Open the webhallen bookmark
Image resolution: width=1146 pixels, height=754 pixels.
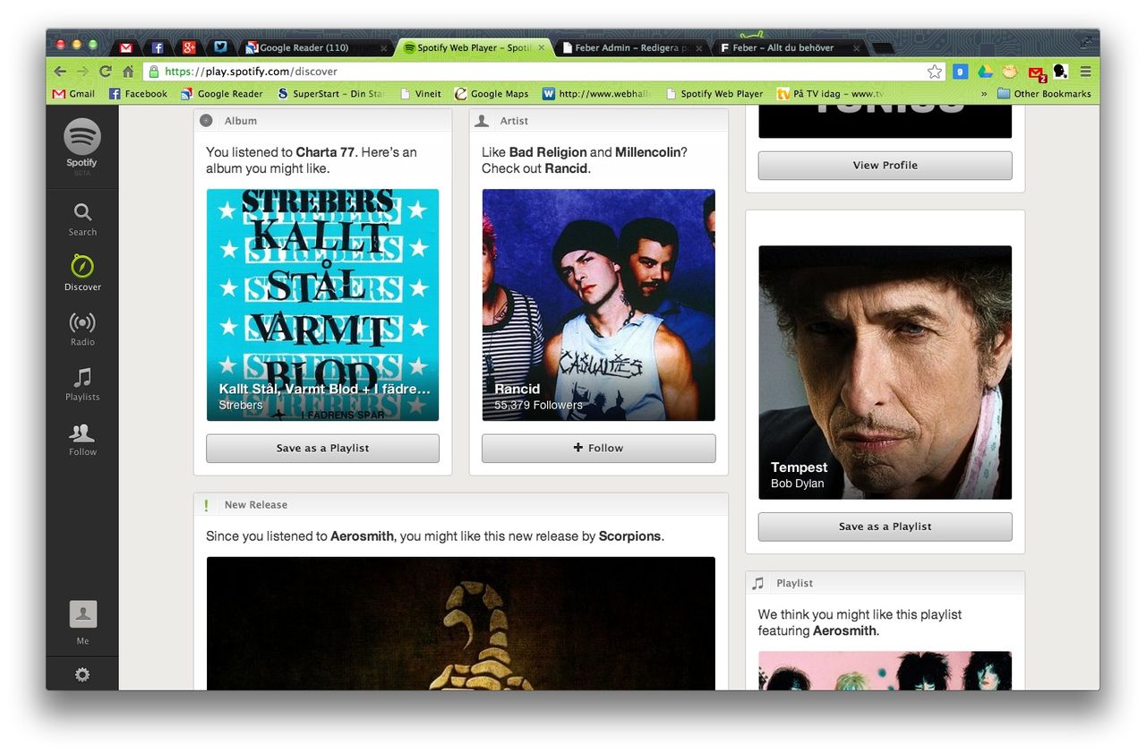[x=599, y=93]
